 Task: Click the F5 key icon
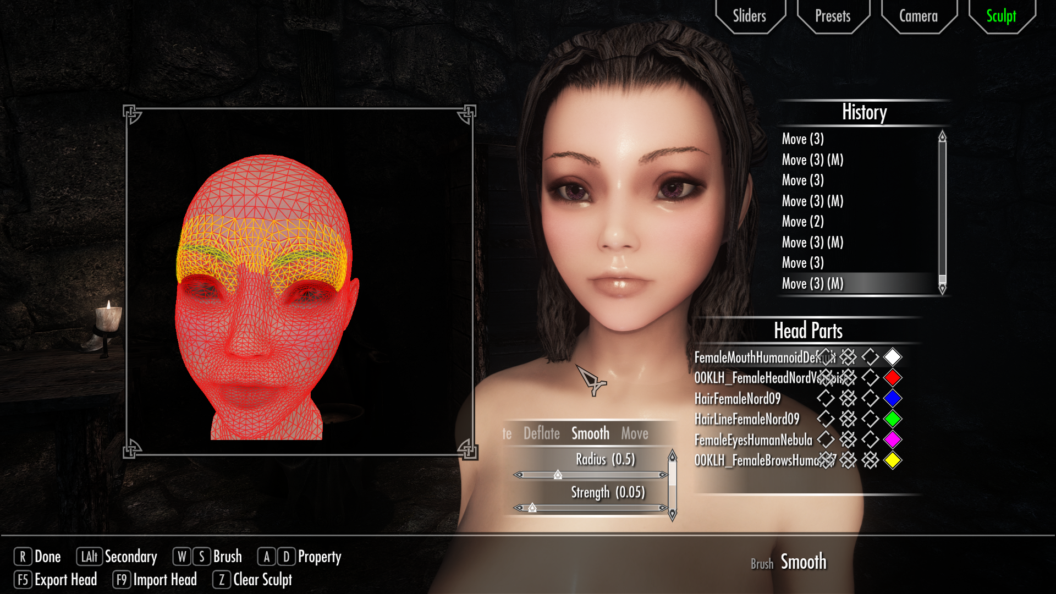point(23,580)
